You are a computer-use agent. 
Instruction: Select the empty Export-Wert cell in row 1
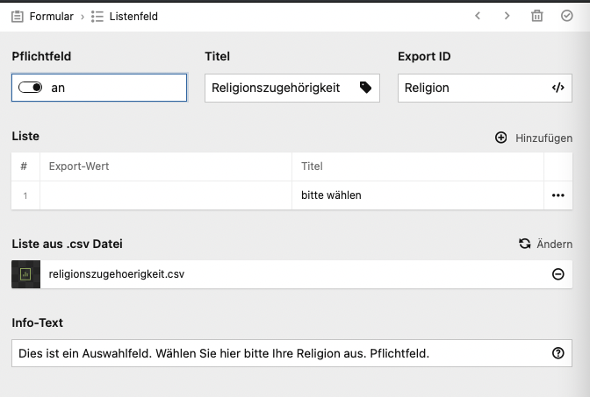[x=165, y=195]
